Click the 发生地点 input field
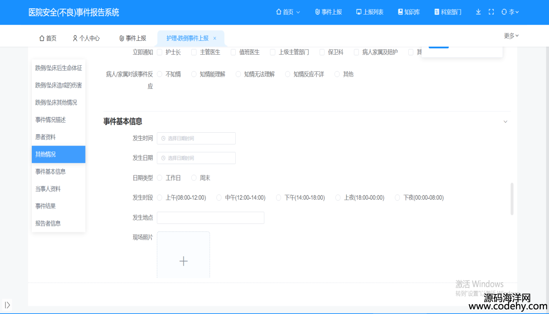 [x=210, y=218]
